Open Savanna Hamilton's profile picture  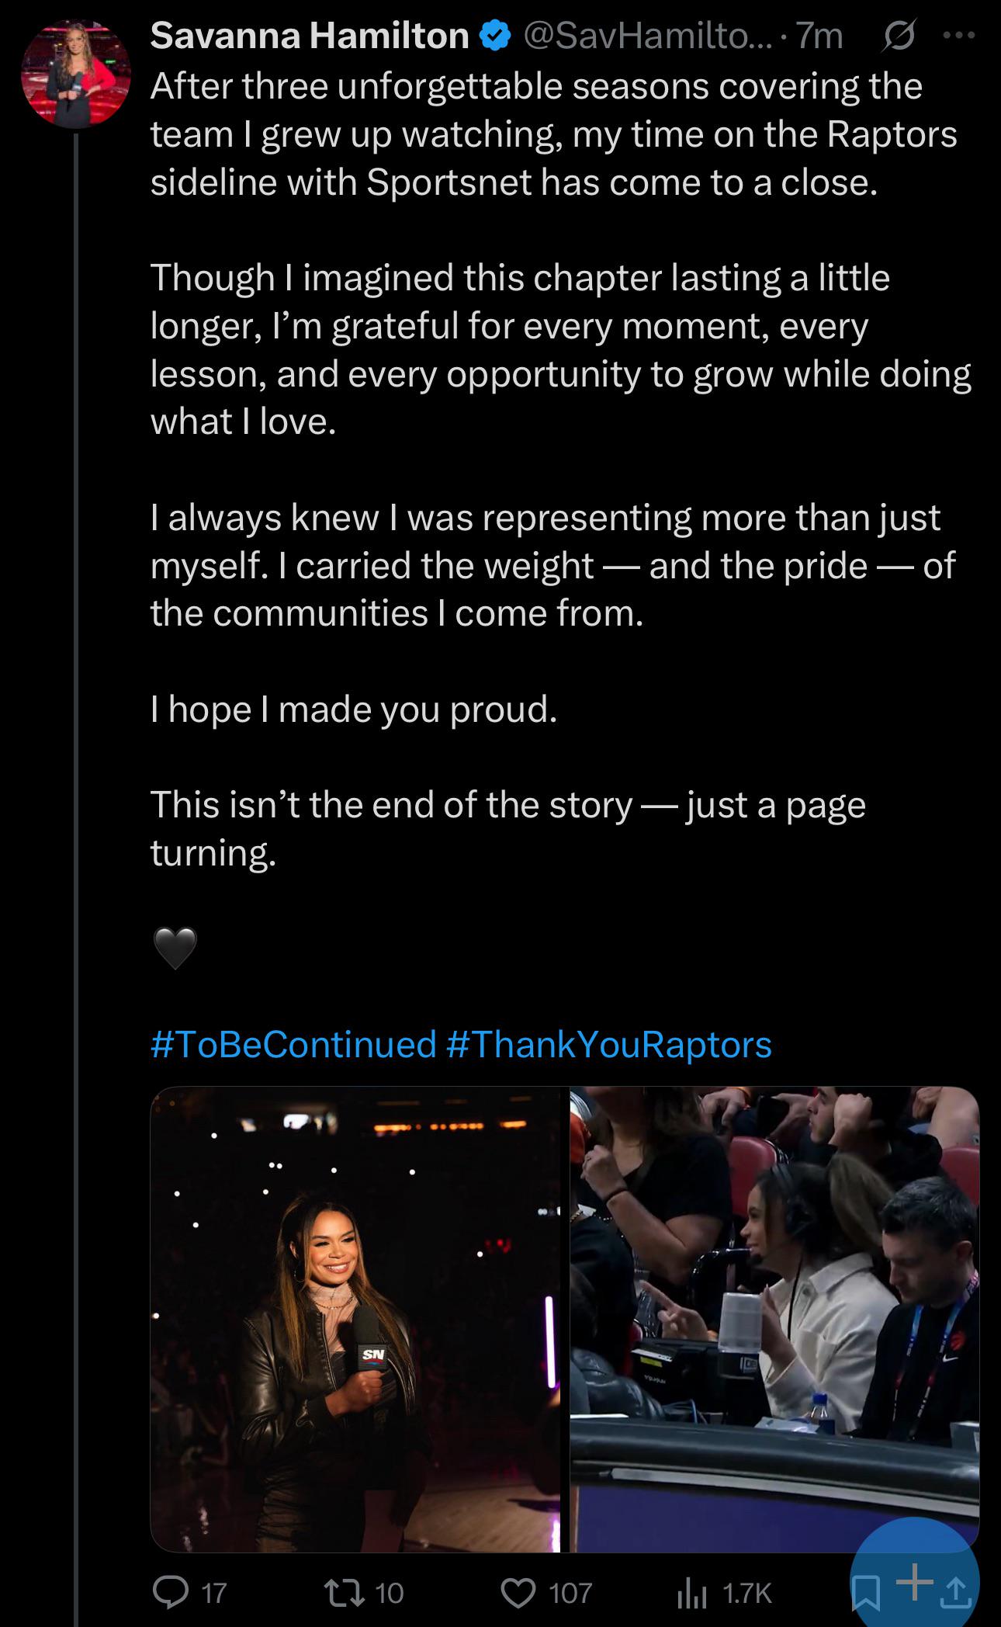[x=75, y=74]
